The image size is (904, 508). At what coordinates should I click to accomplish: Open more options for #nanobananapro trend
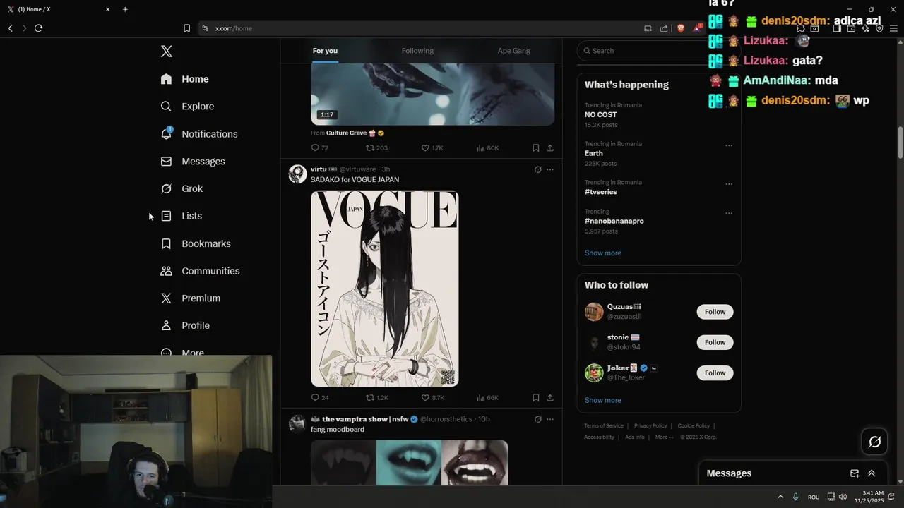click(729, 213)
